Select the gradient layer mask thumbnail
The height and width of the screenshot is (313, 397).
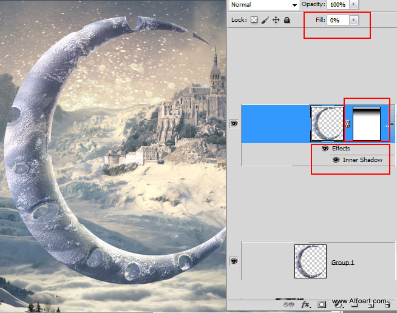tap(367, 124)
